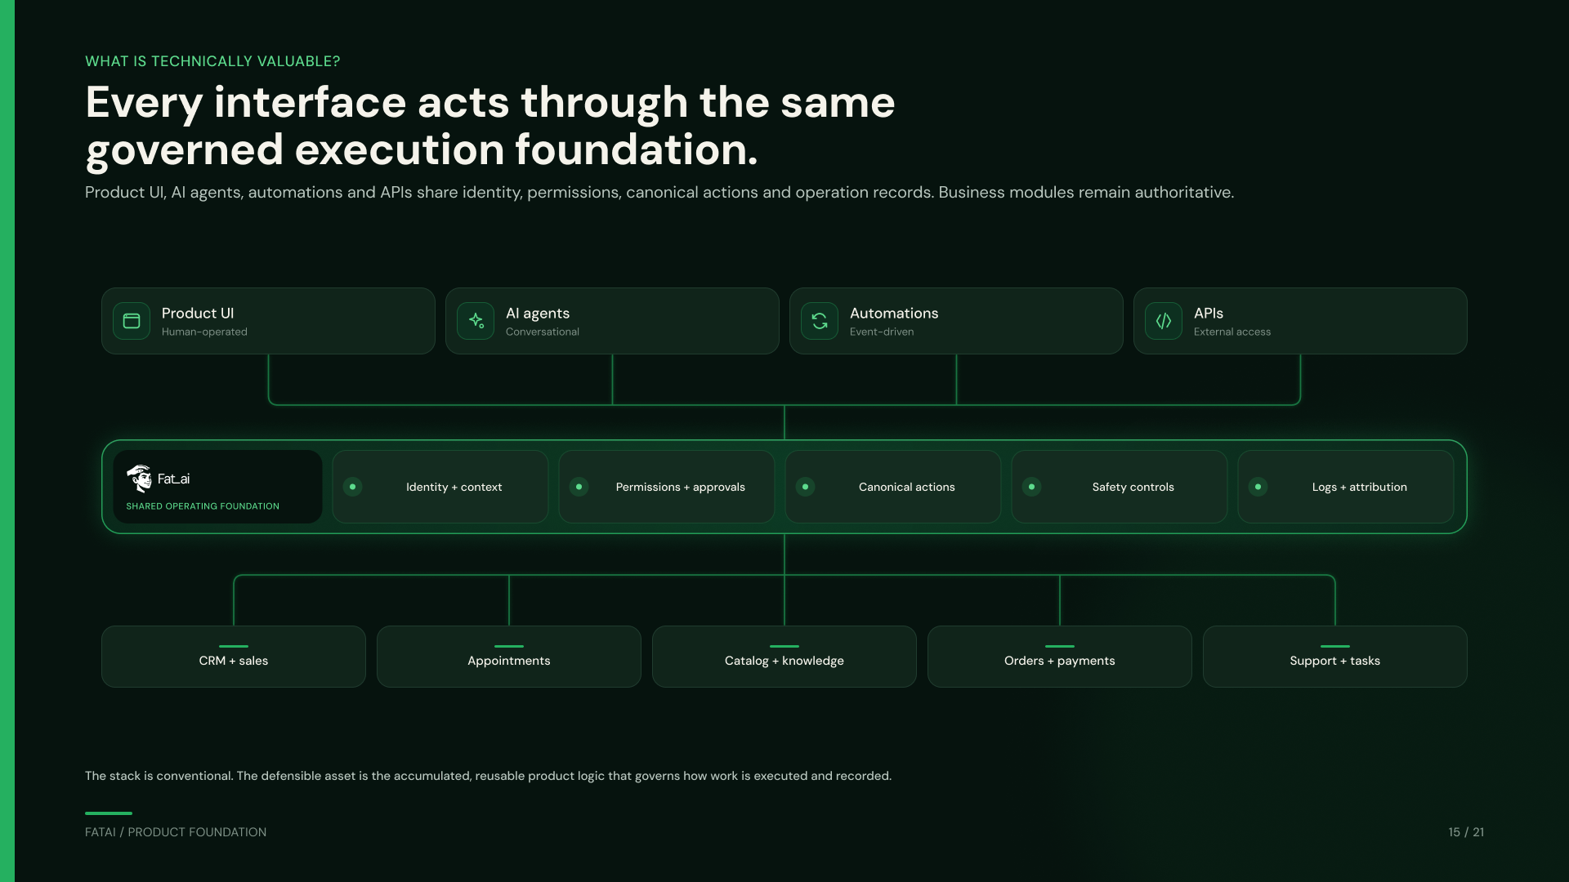Screen dimensions: 1569x882
Task: Click the dot icon beside Logs + attribution
Action: (x=1258, y=487)
